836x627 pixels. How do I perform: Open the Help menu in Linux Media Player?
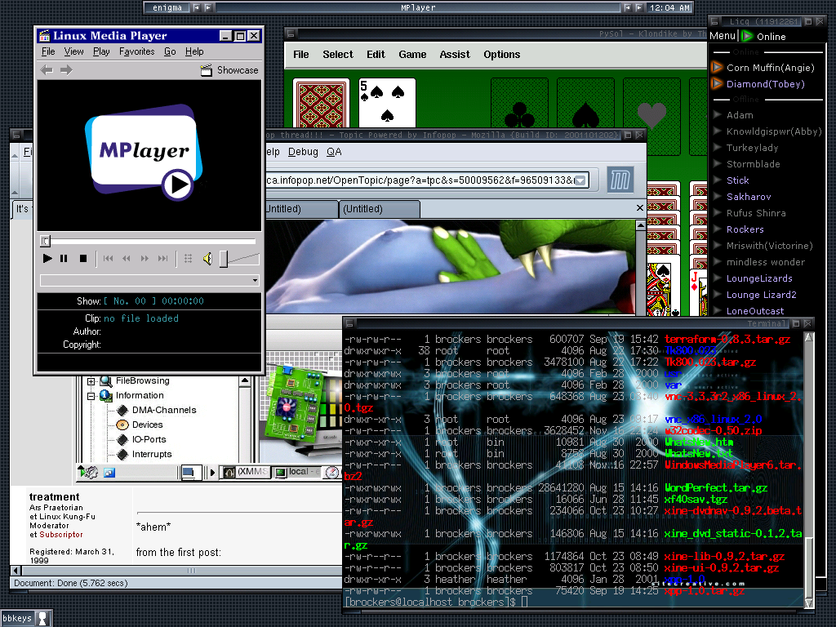[194, 51]
